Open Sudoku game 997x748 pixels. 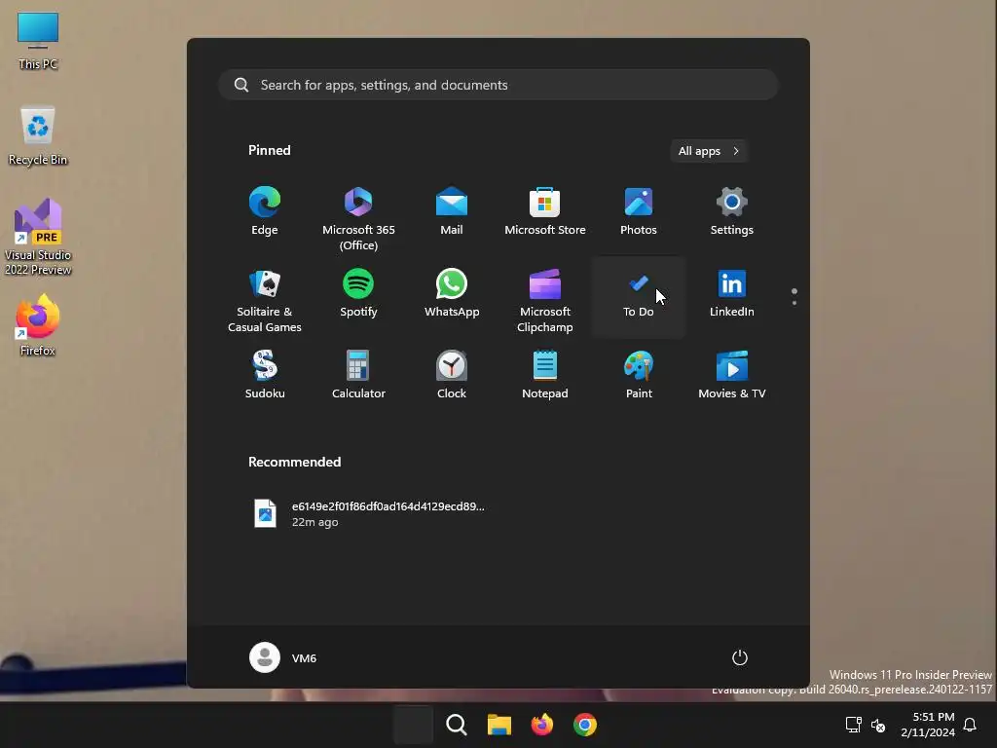265,375
